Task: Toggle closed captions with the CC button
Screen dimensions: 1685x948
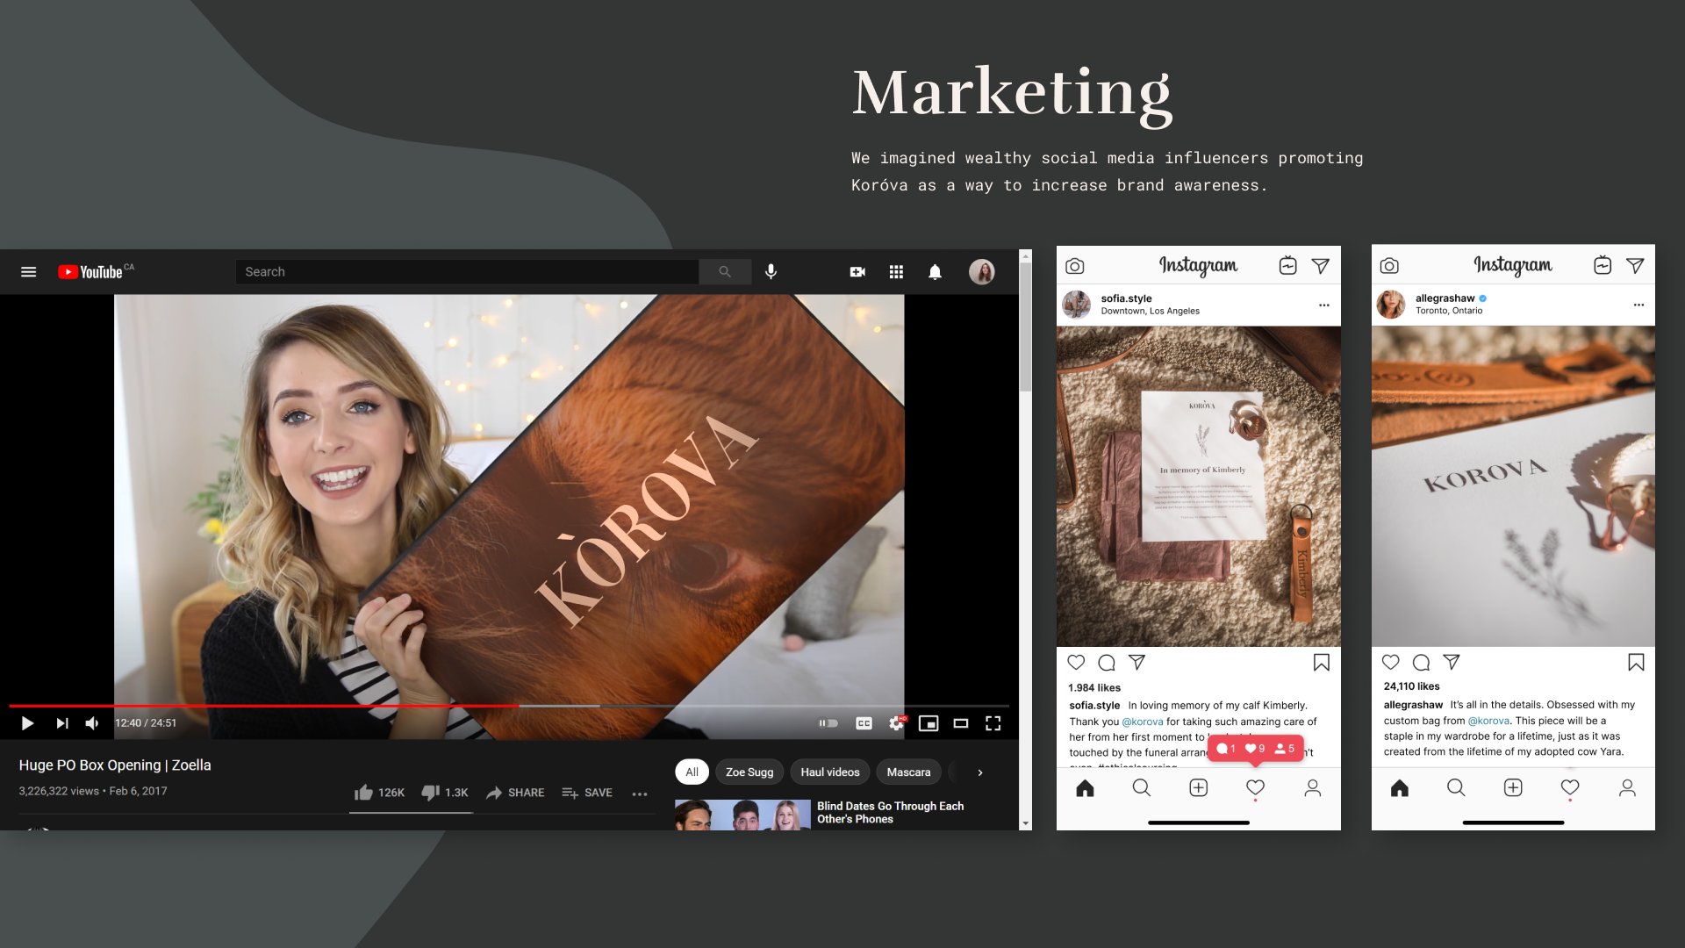Action: [x=864, y=723]
